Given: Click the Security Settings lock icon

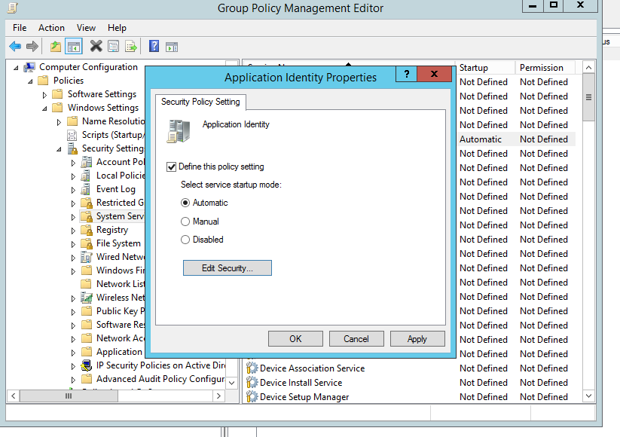Looking at the screenshot, I should pos(72,148).
